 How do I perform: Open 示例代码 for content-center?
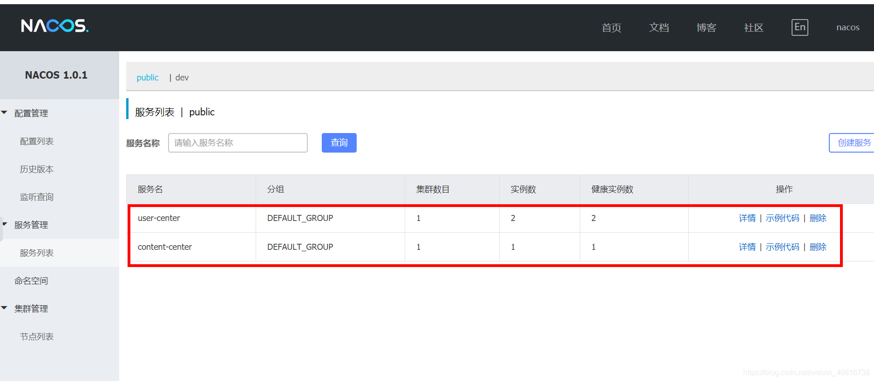[782, 247]
